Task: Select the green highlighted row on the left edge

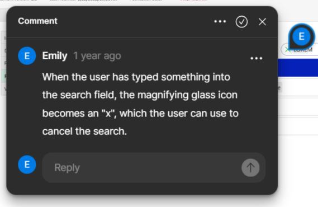Action: pos(4,76)
